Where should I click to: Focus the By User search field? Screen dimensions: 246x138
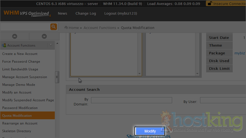(223, 100)
